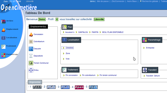Click the profile number 4 badge
This screenshot has width=167, height=93.
pos(57,19)
